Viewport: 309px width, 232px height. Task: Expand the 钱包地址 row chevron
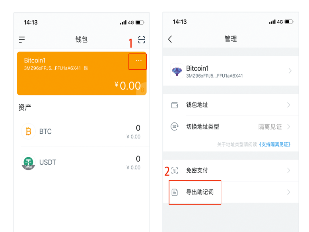(x=289, y=105)
